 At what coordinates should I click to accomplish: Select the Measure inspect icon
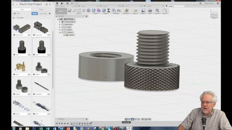tap(136, 10)
